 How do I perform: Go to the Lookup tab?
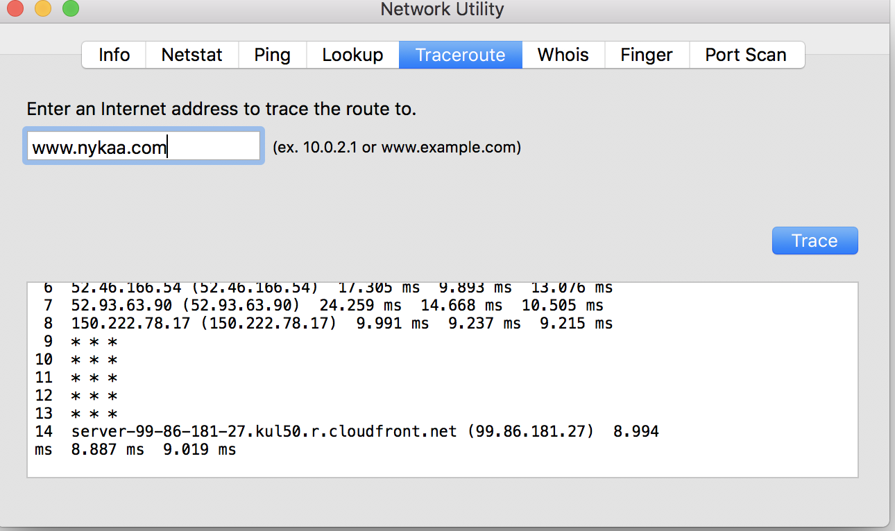tap(352, 55)
